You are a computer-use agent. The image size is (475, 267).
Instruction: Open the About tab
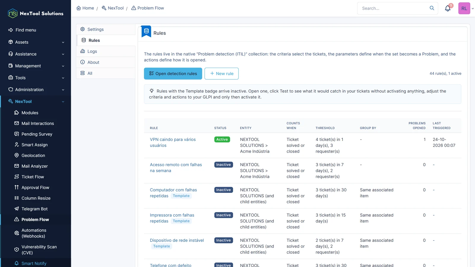point(106,62)
